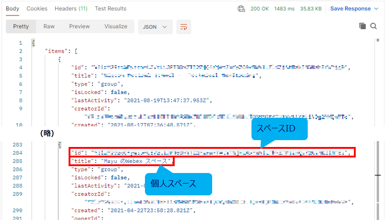Open search in the response body
This screenshot has height=220, width=385.
[374, 26]
